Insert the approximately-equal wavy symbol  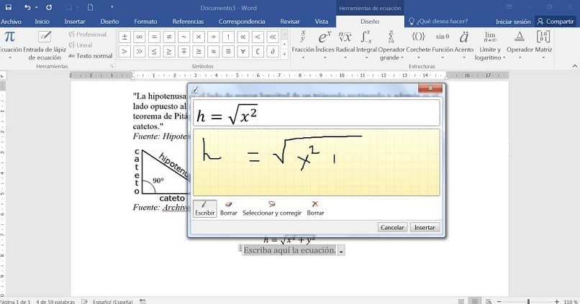(214, 51)
